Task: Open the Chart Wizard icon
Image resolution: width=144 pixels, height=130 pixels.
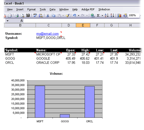Action: pos(119,16)
